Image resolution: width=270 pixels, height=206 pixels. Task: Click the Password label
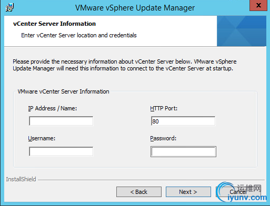click(163, 138)
